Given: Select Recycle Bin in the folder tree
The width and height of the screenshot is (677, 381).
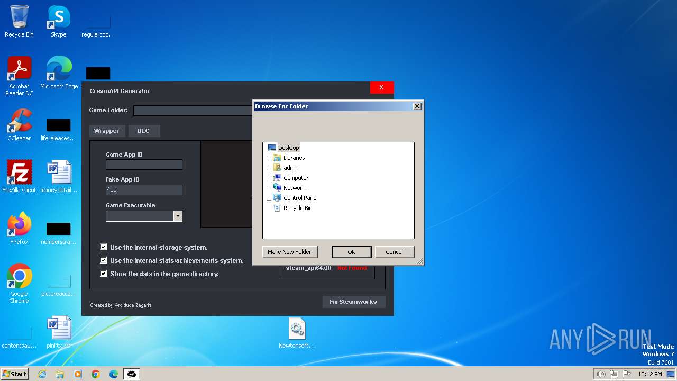Looking at the screenshot, I should coord(298,208).
